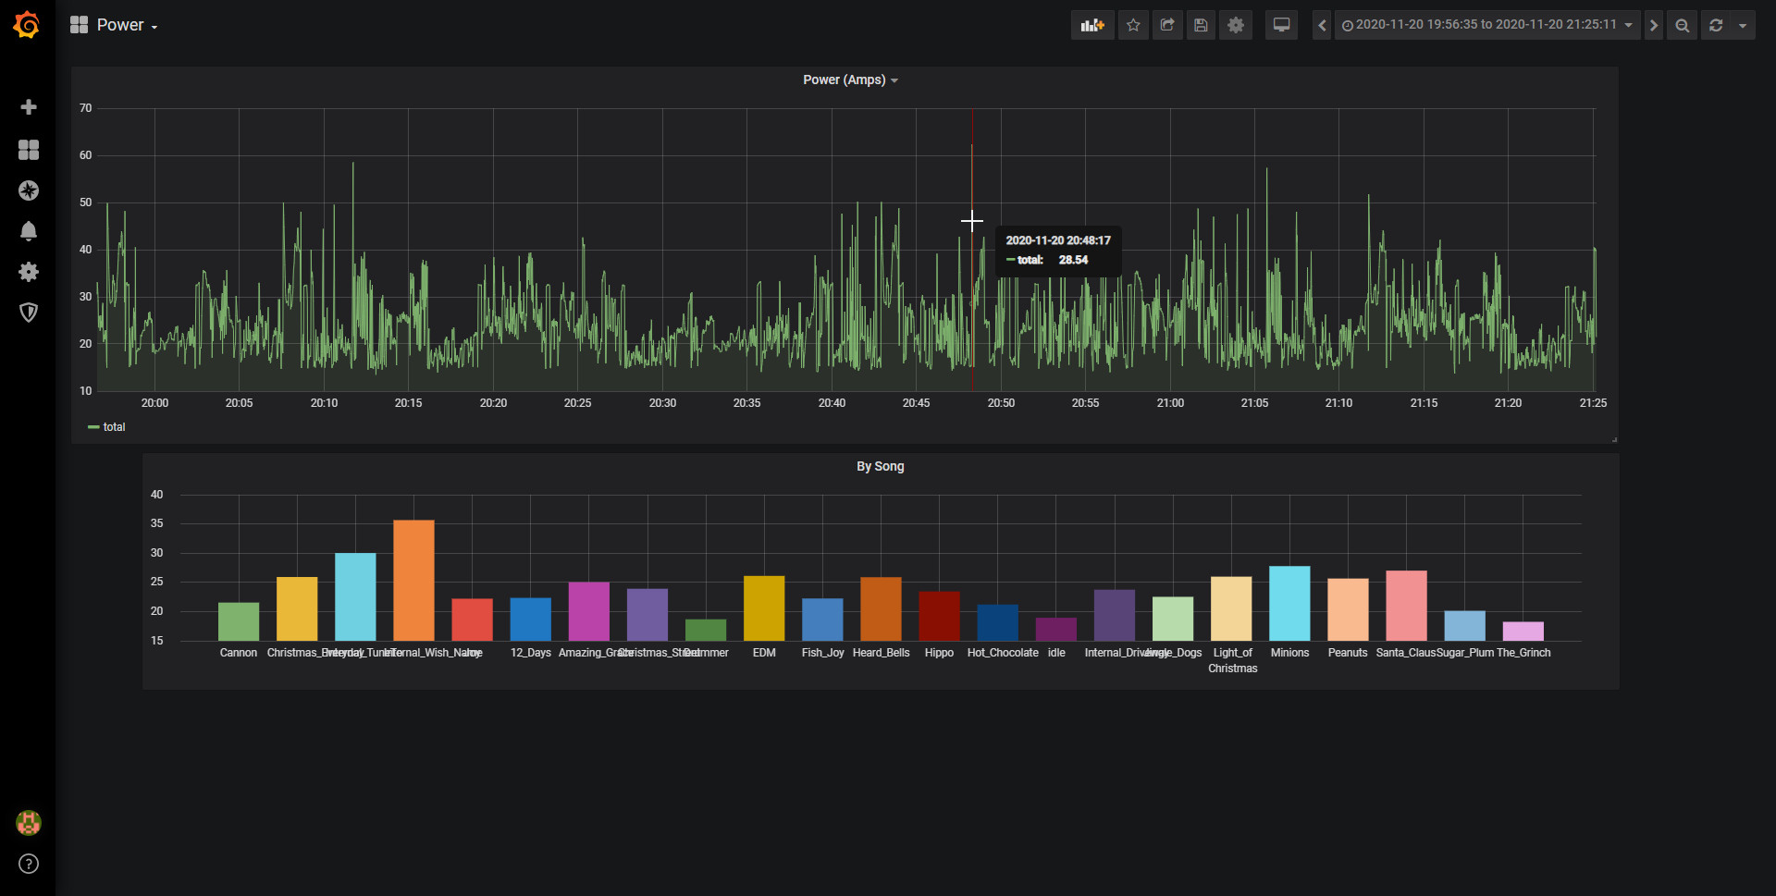1776x896 pixels.
Task: Open the Explore compass icon
Action: coord(29,190)
